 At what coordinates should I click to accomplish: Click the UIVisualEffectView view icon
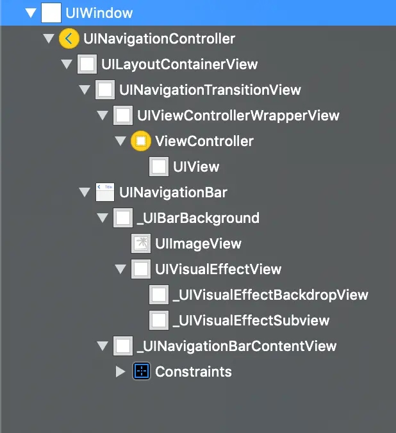[x=140, y=269]
